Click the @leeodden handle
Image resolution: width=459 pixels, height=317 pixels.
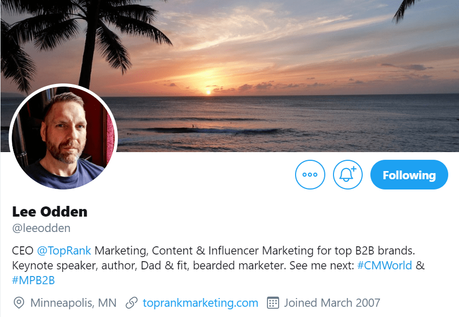[41, 228]
